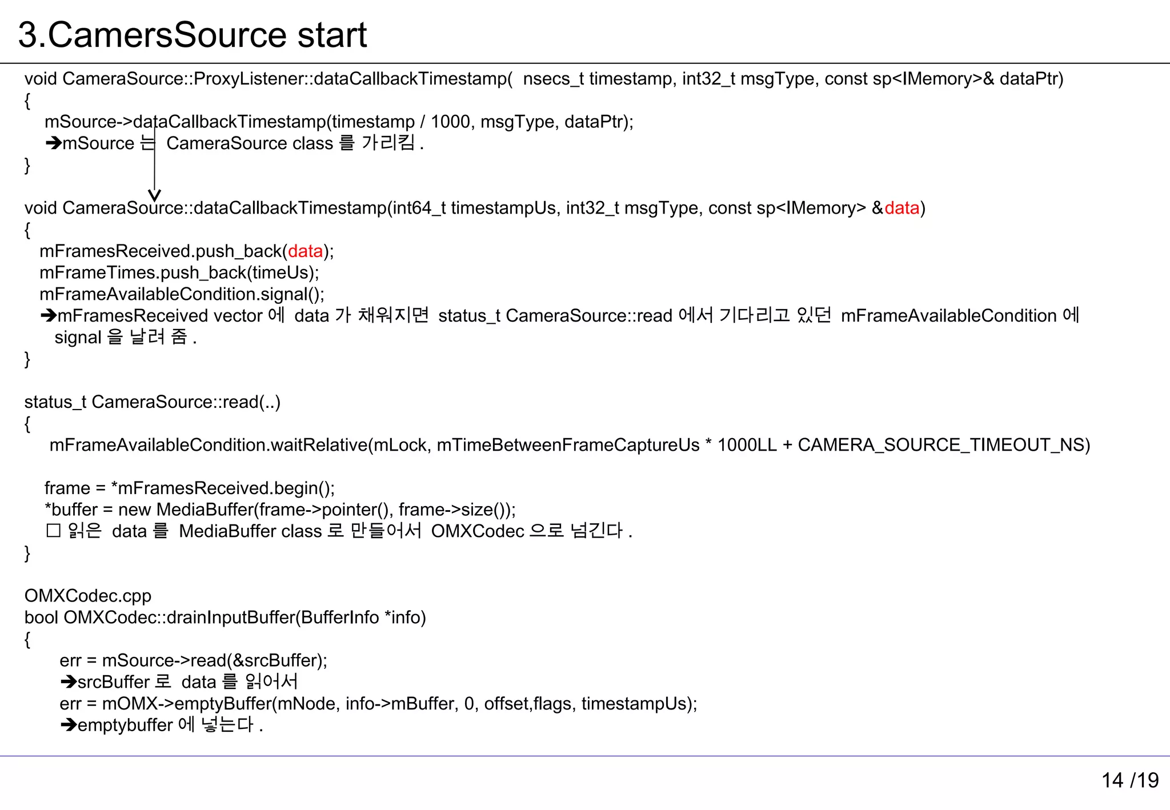The width and height of the screenshot is (1170, 810).
Task: Click the note 'srcBuffer 로 data 를 읽어서'
Action: [179, 682]
